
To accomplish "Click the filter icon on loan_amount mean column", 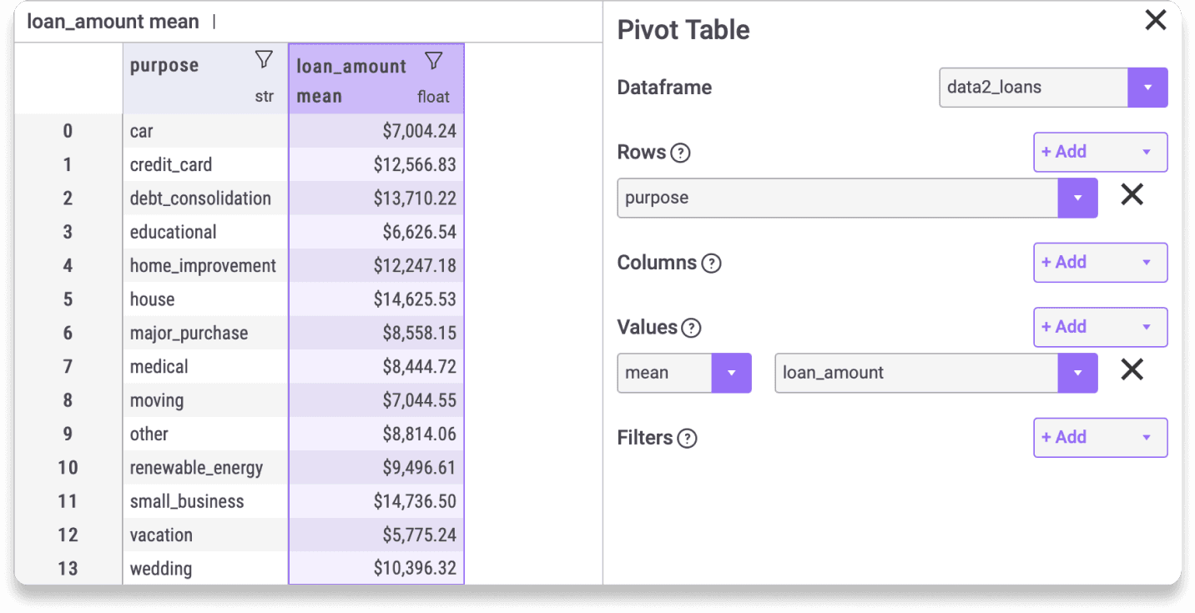I will coord(433,60).
